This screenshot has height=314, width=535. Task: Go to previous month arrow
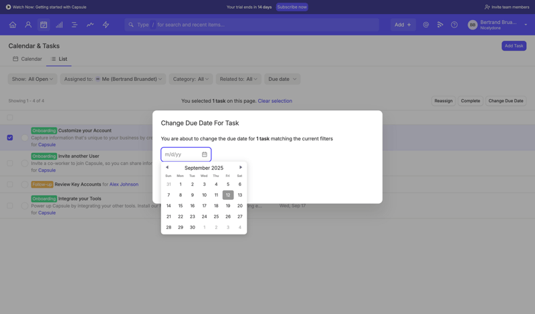click(x=167, y=168)
